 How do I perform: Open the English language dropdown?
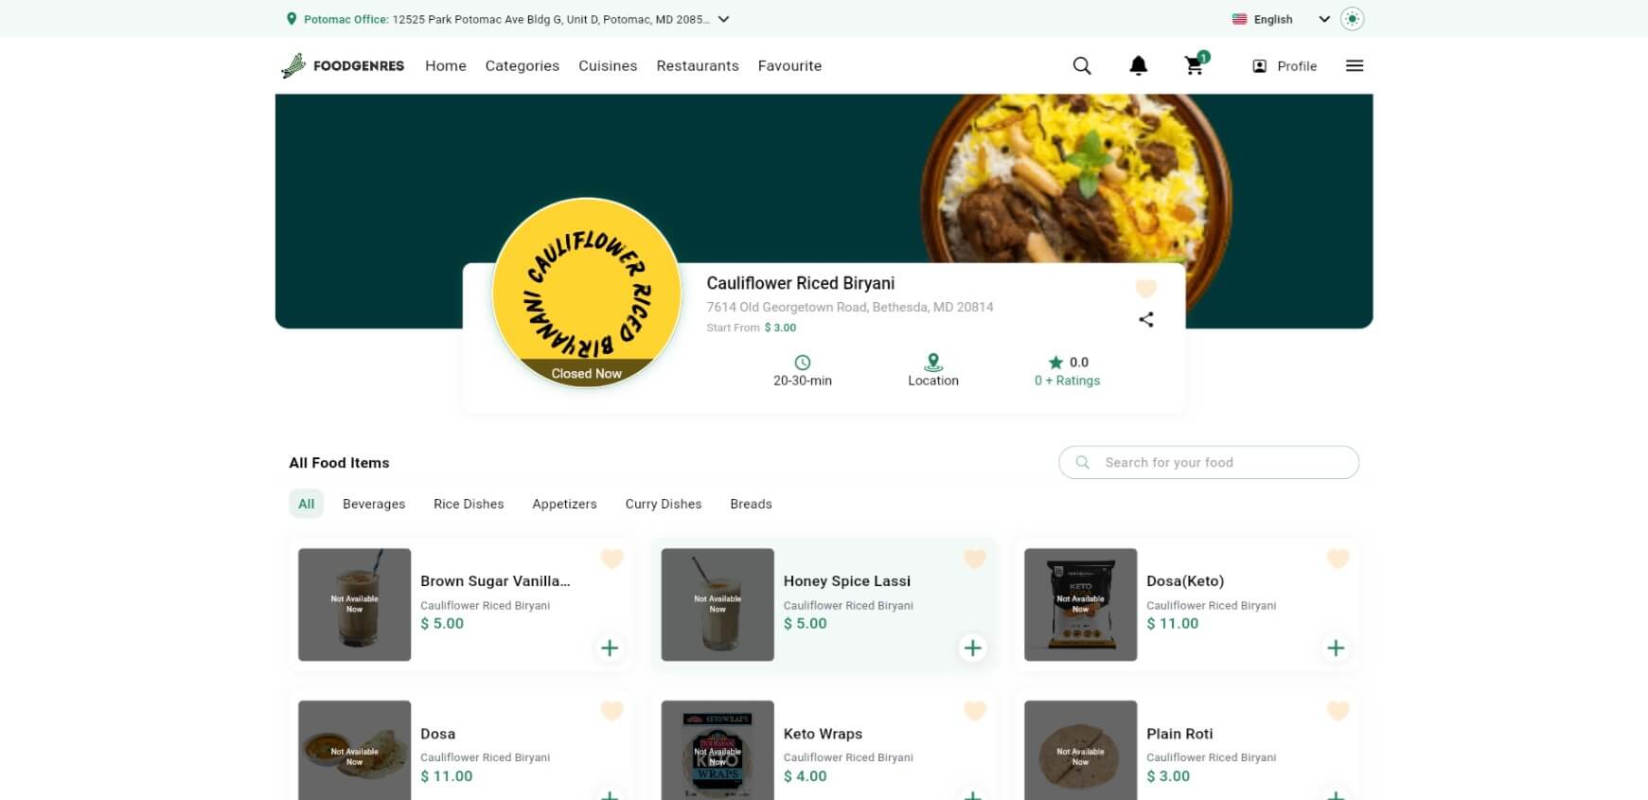(x=1324, y=19)
